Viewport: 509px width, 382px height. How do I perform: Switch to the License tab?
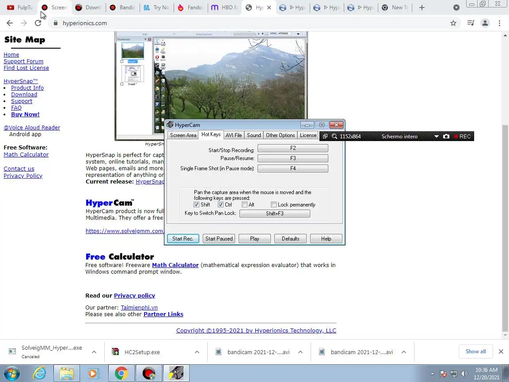pyautogui.click(x=308, y=135)
